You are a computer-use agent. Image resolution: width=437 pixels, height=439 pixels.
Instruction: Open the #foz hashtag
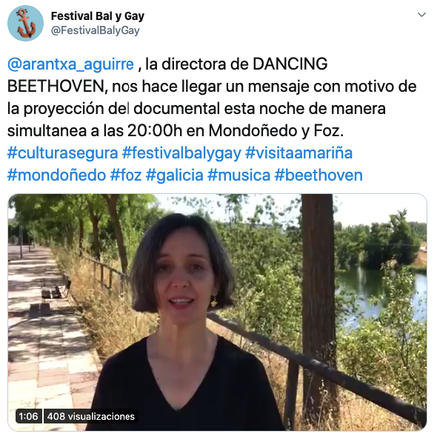(126, 175)
